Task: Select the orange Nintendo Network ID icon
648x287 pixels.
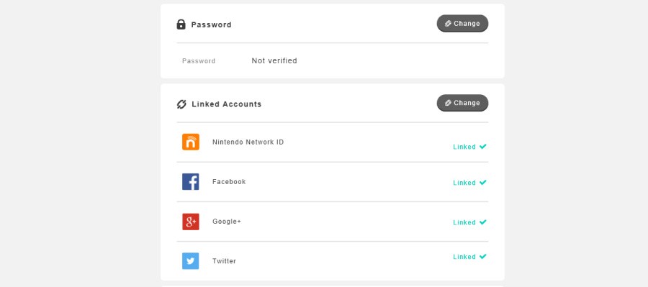Action: tap(191, 142)
